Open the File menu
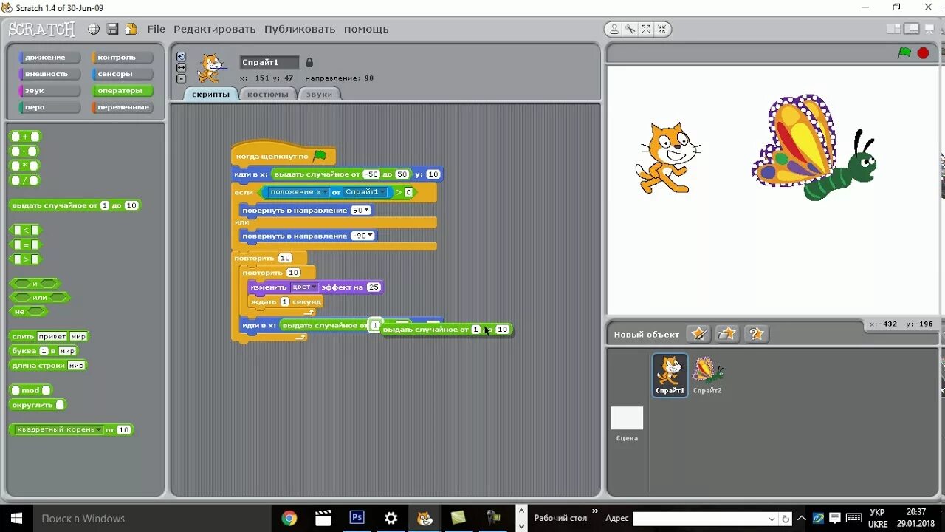This screenshot has width=945, height=532. (x=157, y=29)
